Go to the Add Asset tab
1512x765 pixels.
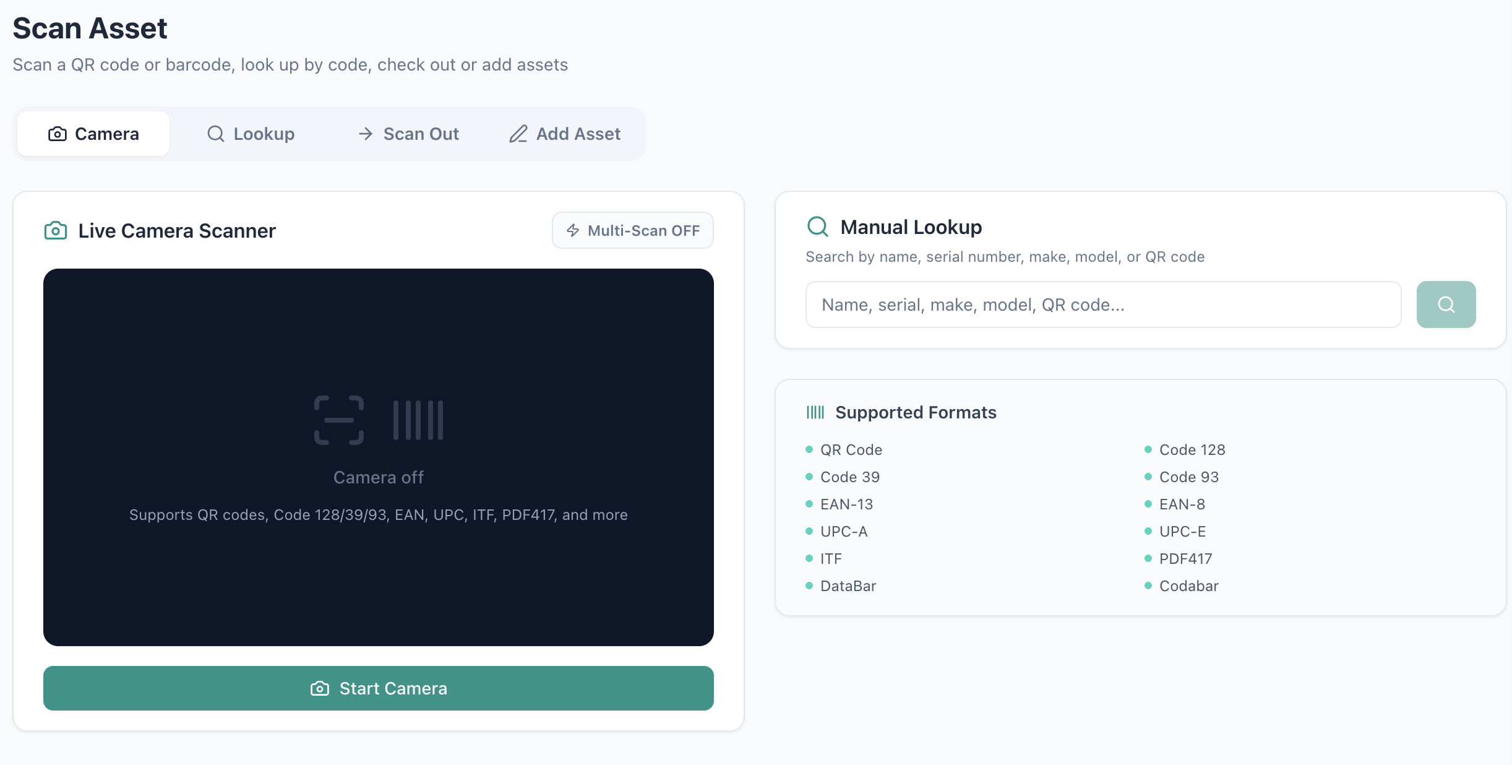(565, 134)
